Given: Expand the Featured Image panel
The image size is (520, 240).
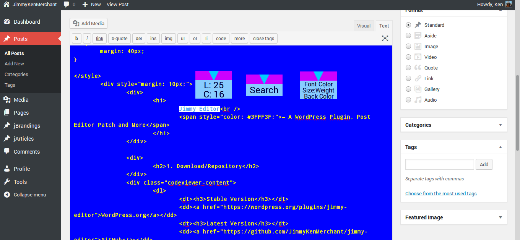Looking at the screenshot, I should pos(500,217).
